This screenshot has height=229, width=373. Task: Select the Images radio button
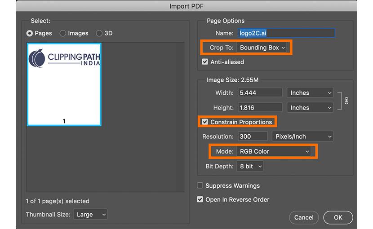click(x=63, y=33)
